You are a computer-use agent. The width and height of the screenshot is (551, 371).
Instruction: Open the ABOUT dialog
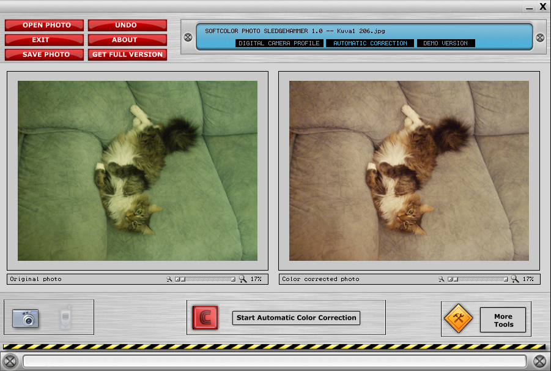(127, 40)
